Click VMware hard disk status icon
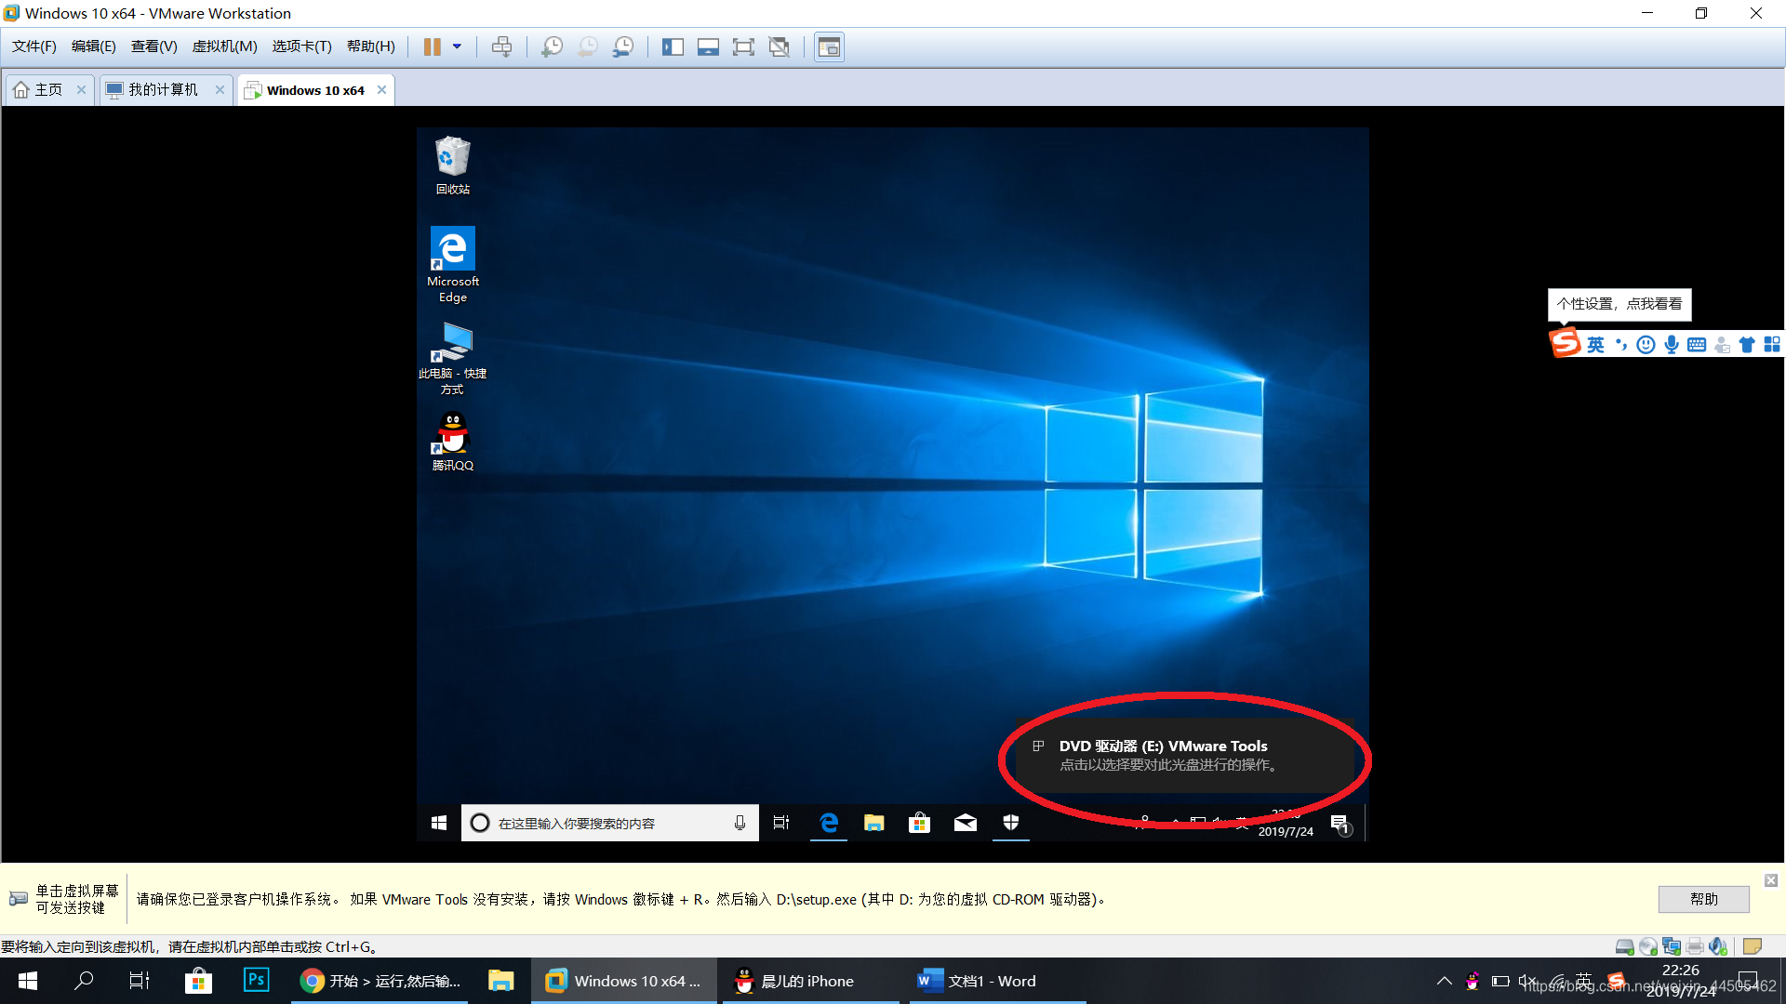Screen dimensions: 1786x1004 tap(1624, 946)
